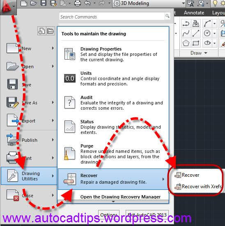Choose the Audit tool entry

tap(113, 102)
